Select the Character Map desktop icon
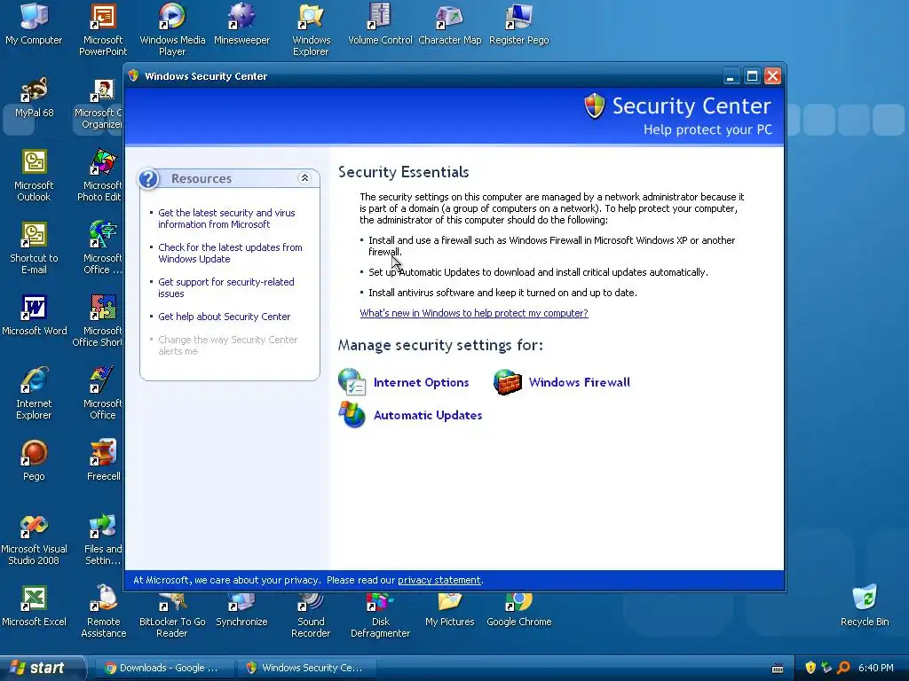The image size is (909, 681). tap(450, 23)
